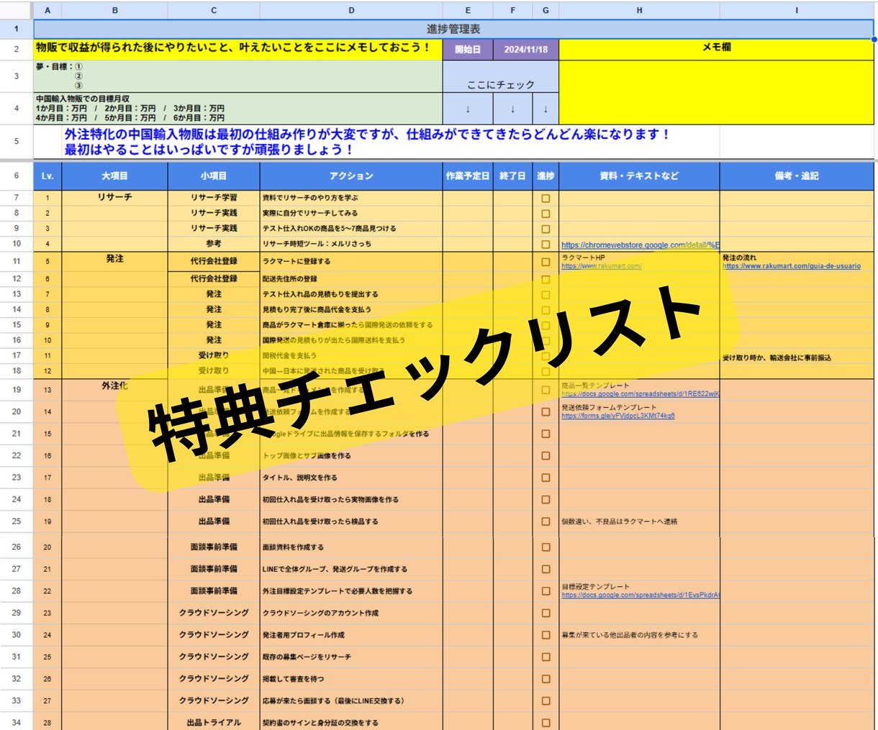Click the 大項目 header cell
The height and width of the screenshot is (730, 878).
tap(115, 176)
